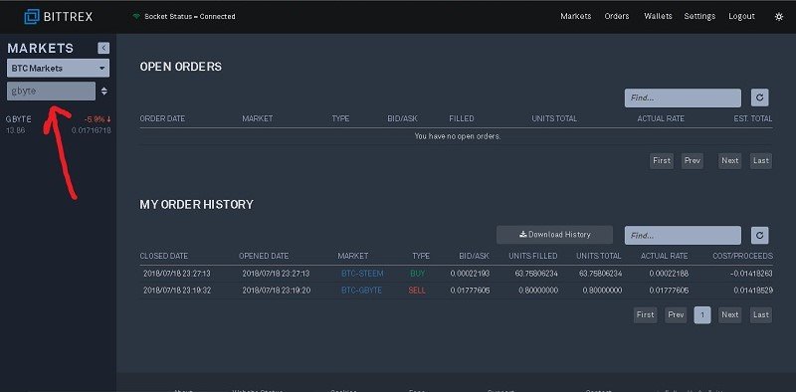Viewport: 796px width, 392px height.
Task: Open the BTC Markets dropdown
Action: [x=58, y=68]
